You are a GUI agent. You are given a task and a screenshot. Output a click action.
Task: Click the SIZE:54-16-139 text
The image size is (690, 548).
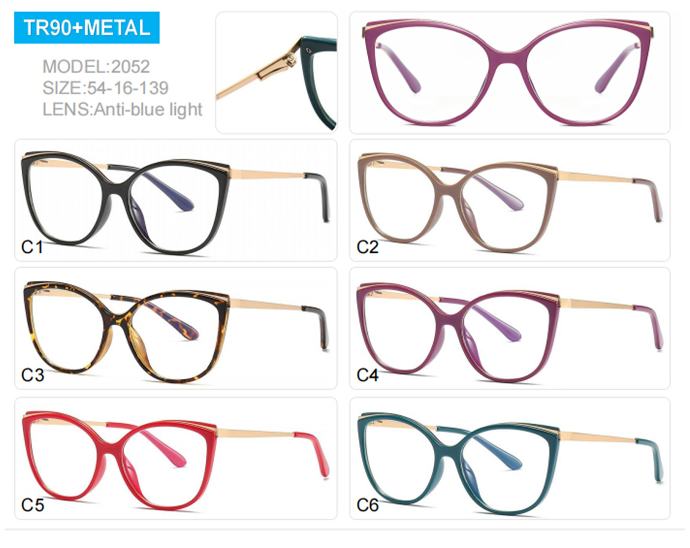tap(105, 88)
